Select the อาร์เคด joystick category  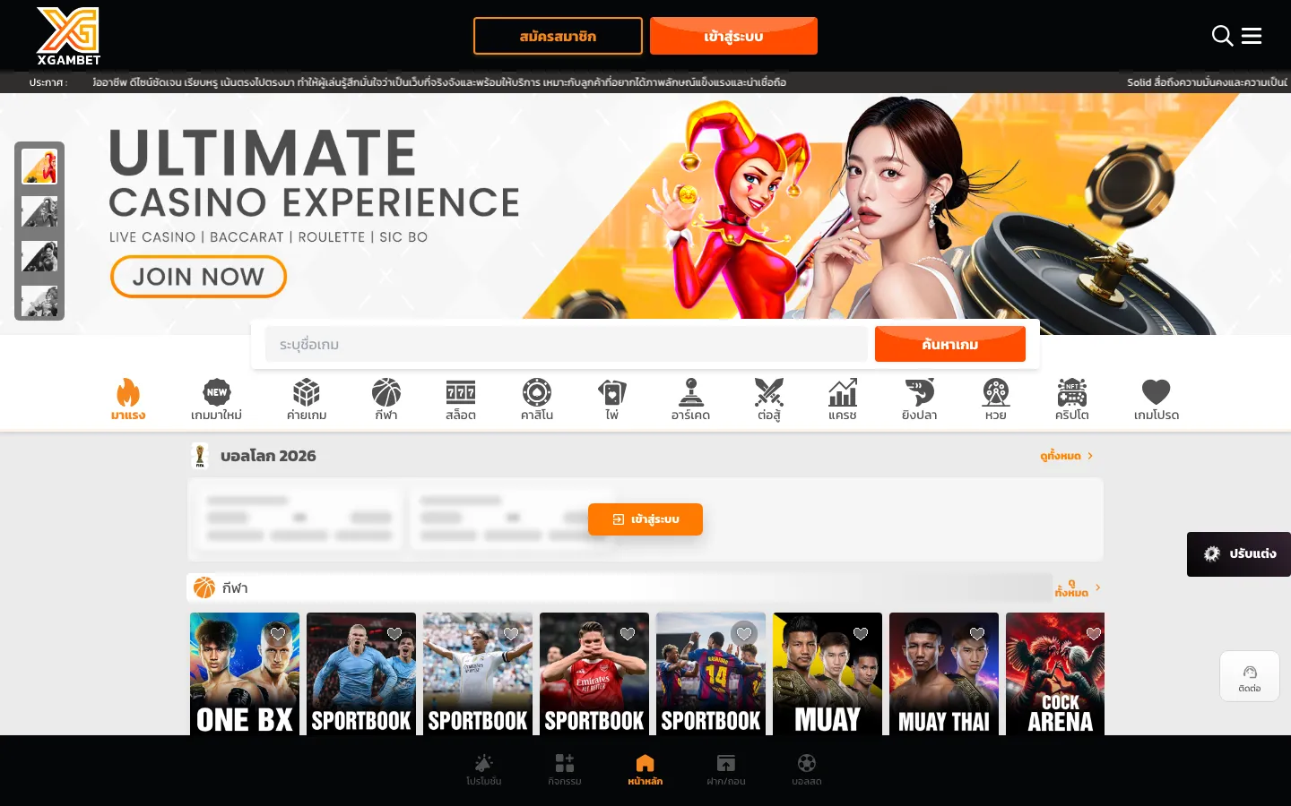click(x=691, y=399)
